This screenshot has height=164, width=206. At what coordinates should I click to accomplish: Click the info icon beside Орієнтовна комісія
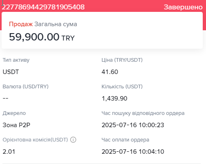click(73, 140)
